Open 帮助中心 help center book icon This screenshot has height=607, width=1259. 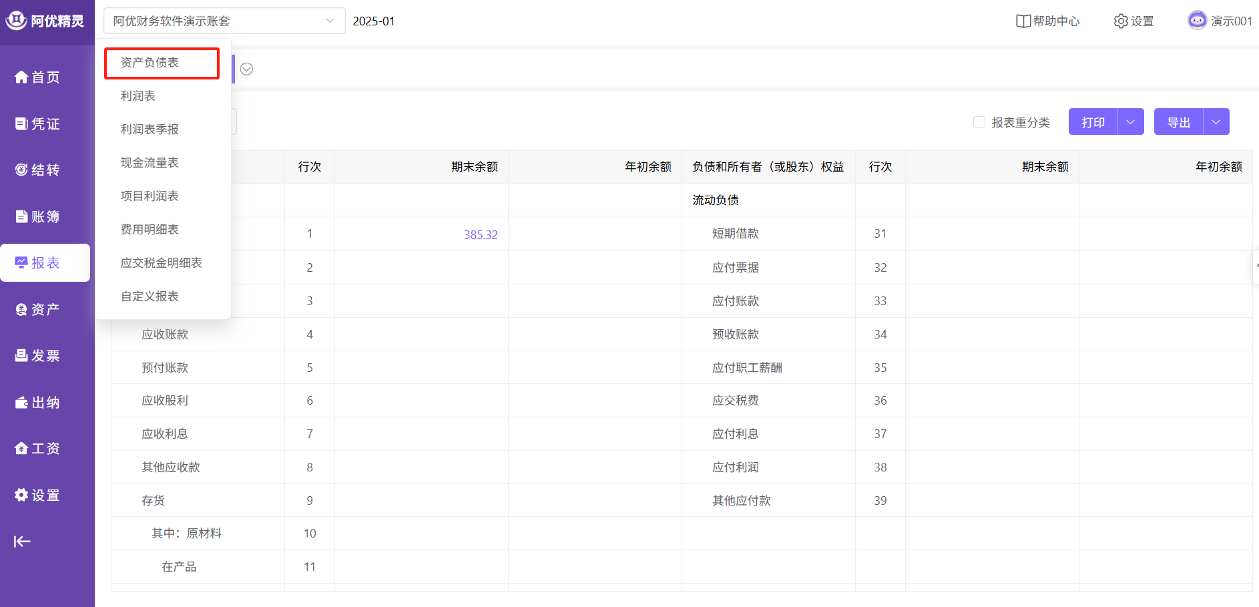(x=1023, y=21)
